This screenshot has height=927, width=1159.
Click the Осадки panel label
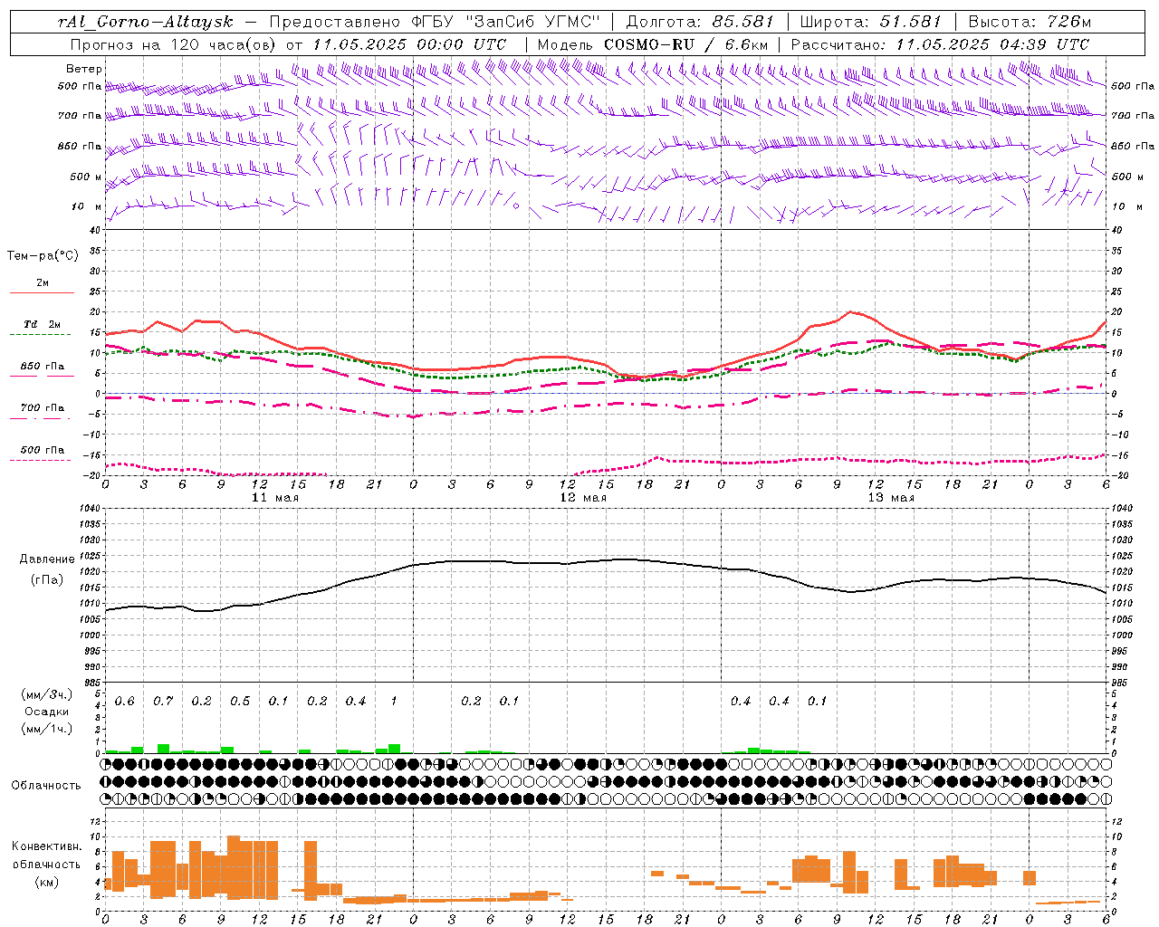coord(46,712)
